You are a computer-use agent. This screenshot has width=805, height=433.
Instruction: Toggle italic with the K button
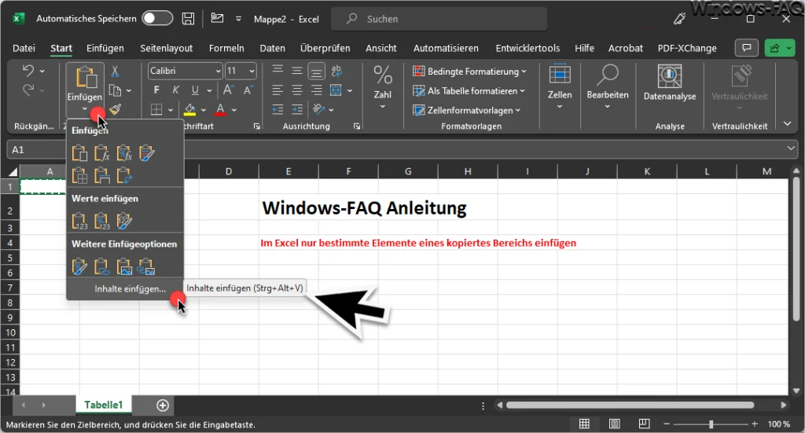pos(175,90)
